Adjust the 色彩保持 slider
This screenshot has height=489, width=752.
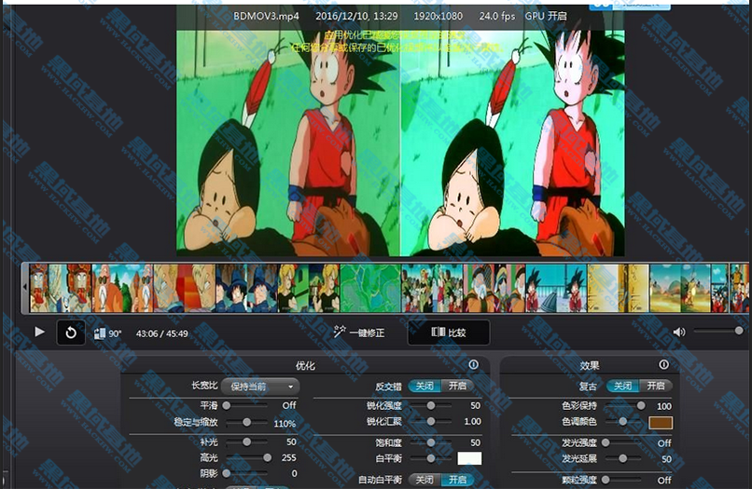[623, 406]
